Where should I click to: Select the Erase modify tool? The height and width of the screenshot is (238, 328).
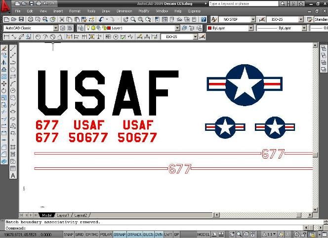4,48
